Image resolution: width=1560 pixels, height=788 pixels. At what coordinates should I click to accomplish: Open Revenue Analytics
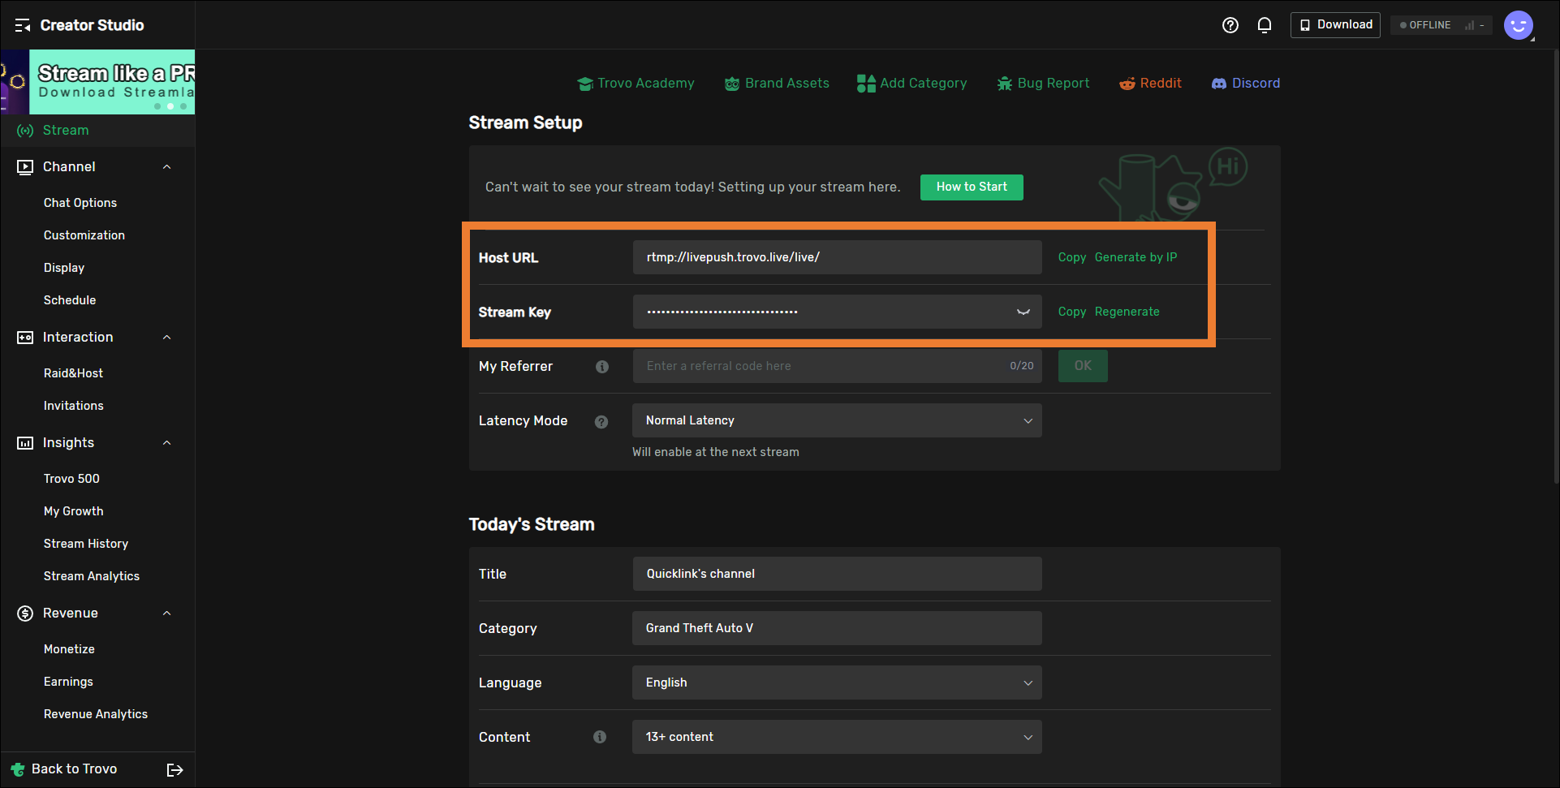[96, 714]
